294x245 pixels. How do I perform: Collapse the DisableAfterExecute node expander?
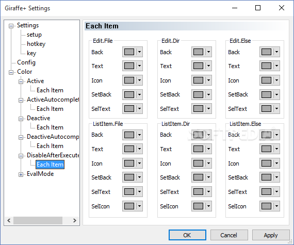coord(21,156)
